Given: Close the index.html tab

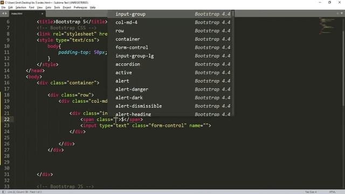Looking at the screenshot, I should [x=42, y=13].
